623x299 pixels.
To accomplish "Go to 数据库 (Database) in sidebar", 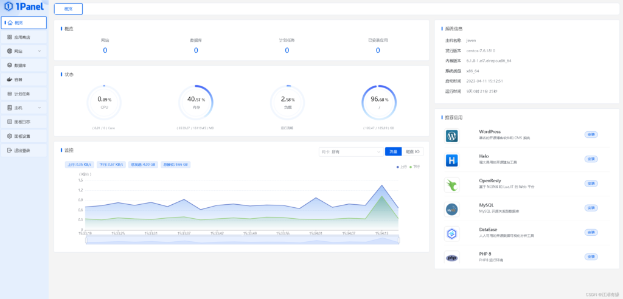I will point(23,65).
